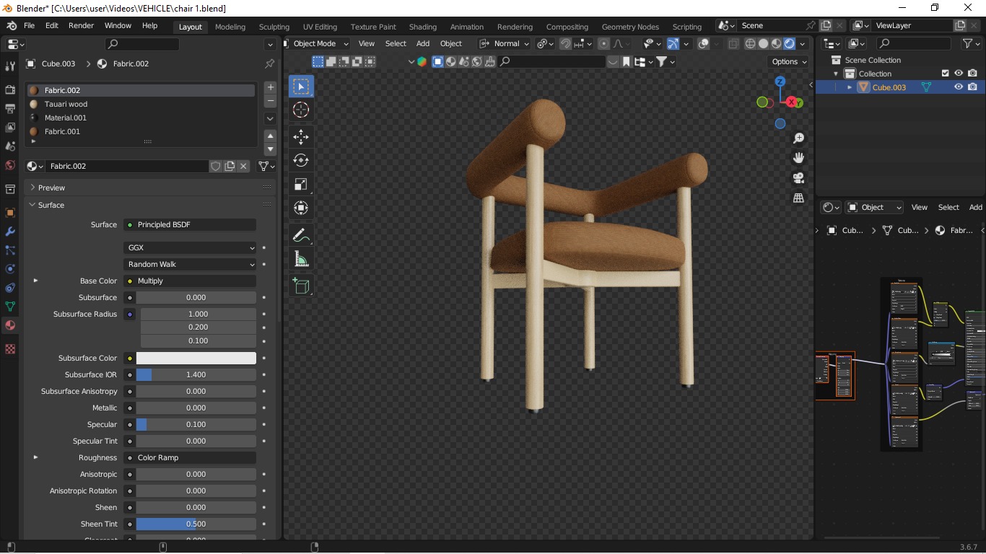
Task: Unlink material Fabric.002 with X button
Action: coord(244,166)
